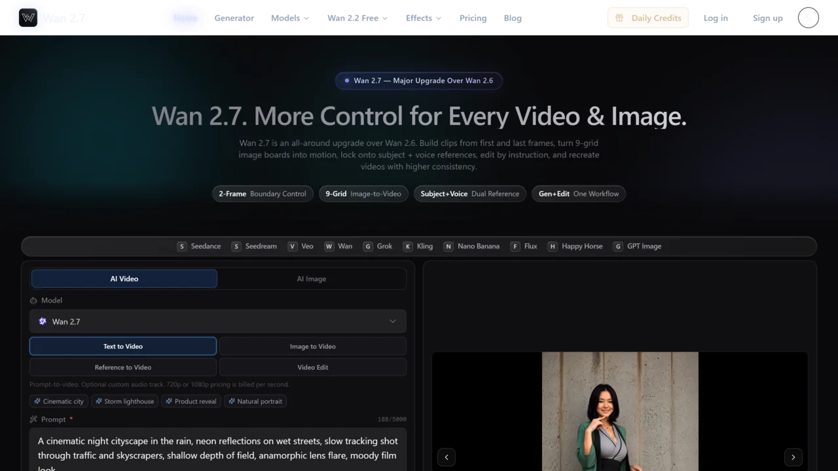Open the Wan 2.7 model selector dropdown

click(217, 321)
